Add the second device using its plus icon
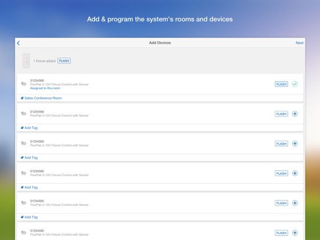Screen dimensions: 320x240 click(294, 114)
